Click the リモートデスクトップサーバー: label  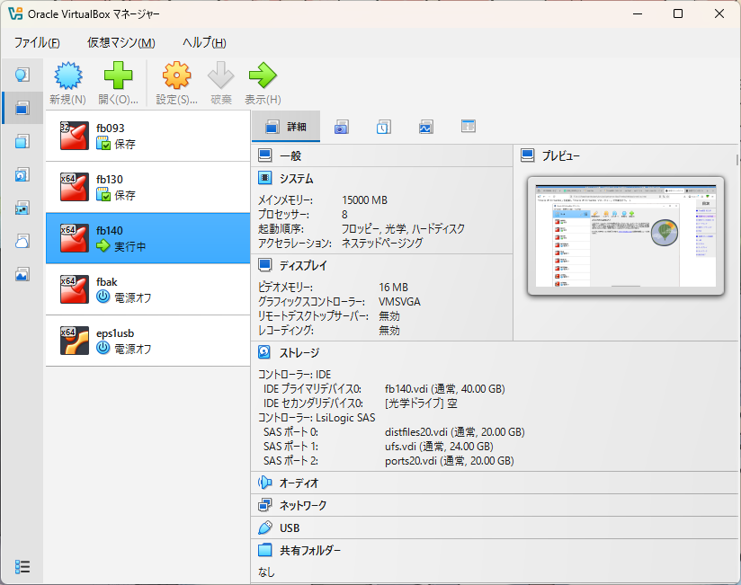(313, 316)
